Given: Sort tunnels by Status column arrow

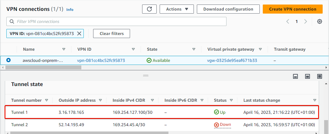Looking at the screenshot, I should coord(231,100).
